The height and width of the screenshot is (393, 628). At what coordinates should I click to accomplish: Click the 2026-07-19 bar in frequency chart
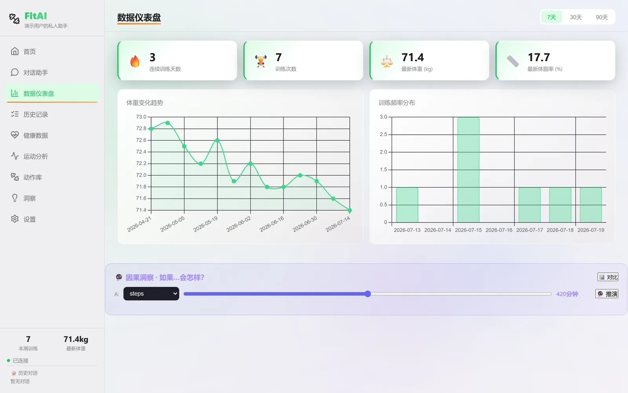pos(591,205)
